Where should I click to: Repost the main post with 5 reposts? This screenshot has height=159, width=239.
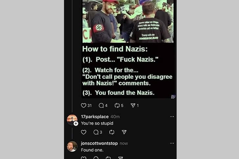coord(117,106)
